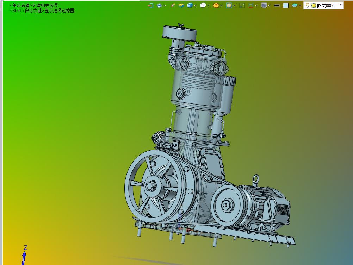Click the green square fit-view icon
The width and height of the screenshot is (353, 265).
point(242,5)
